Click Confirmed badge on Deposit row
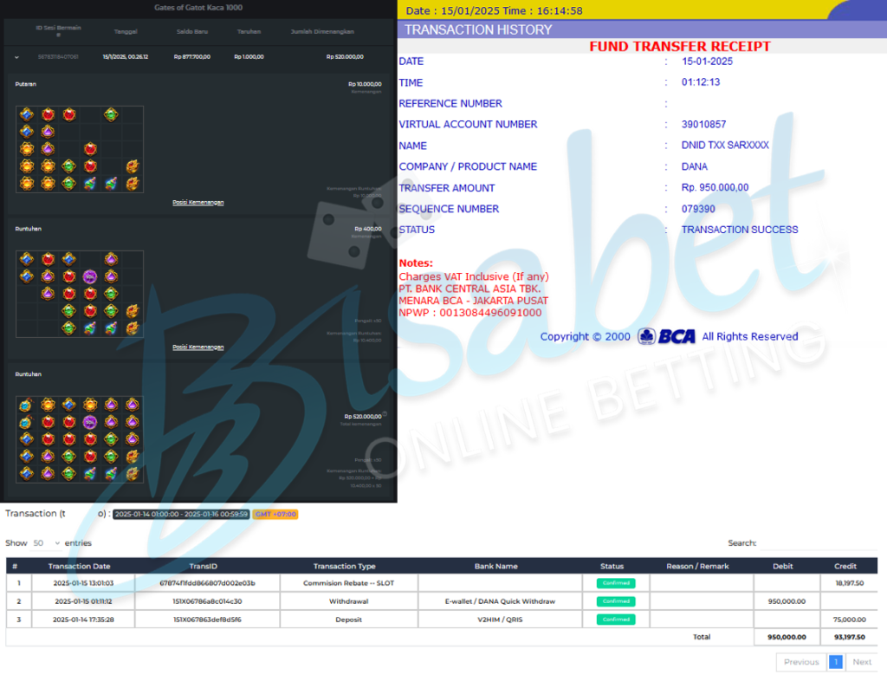This screenshot has width=887, height=675. point(616,620)
